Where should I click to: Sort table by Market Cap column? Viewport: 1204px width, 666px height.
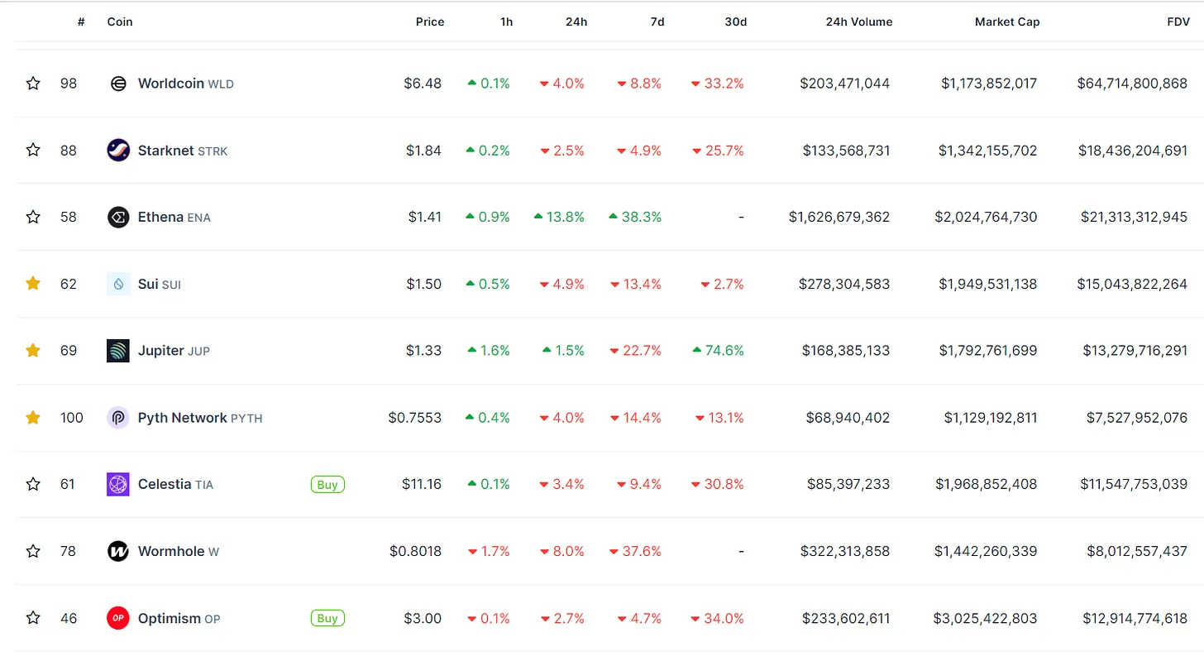pos(1006,22)
